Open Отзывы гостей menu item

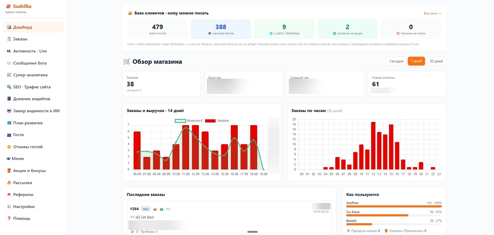click(33, 147)
